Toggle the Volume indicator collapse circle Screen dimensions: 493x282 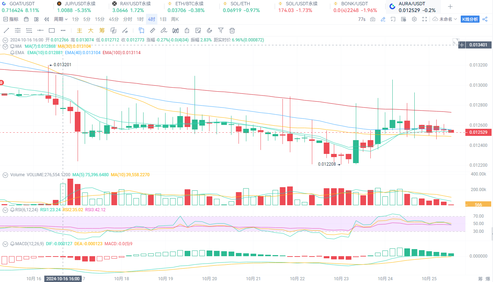pyautogui.click(x=5, y=175)
